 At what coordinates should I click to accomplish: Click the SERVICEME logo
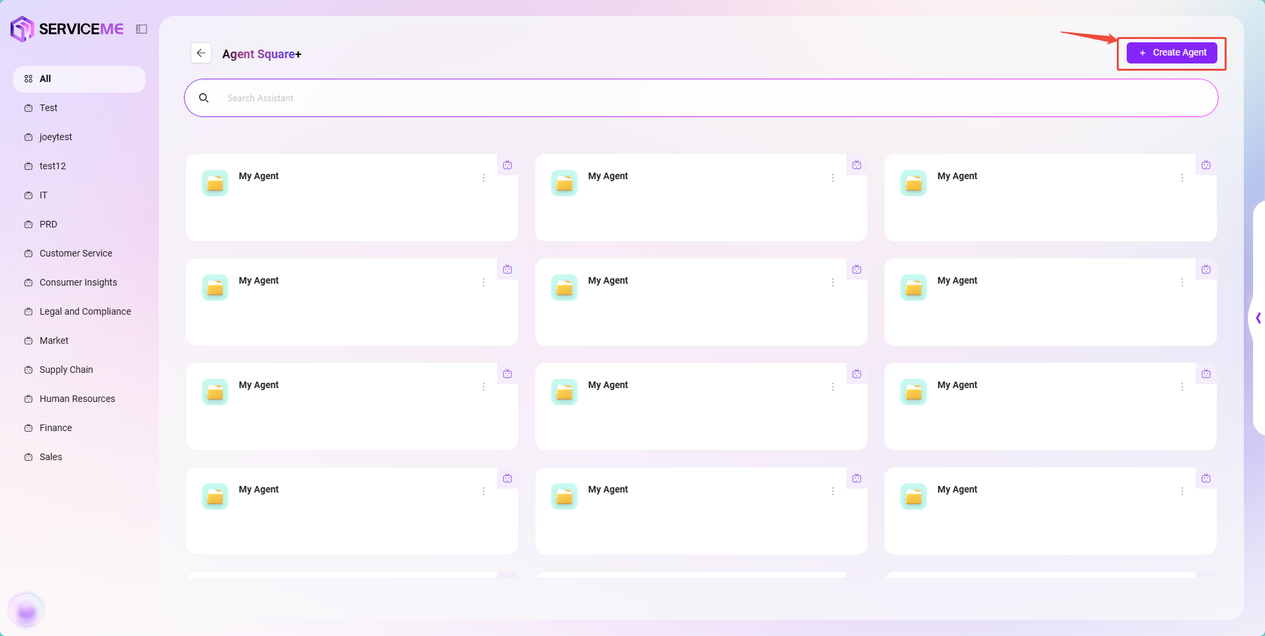pyautogui.click(x=67, y=29)
